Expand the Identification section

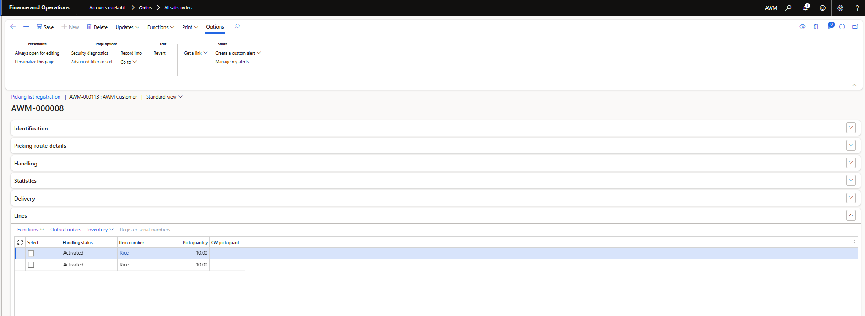pos(851,128)
